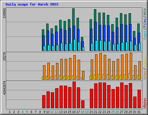148x115 pixels.
Task: Click the orange visits bar for day 22
Action: pos(101,66)
